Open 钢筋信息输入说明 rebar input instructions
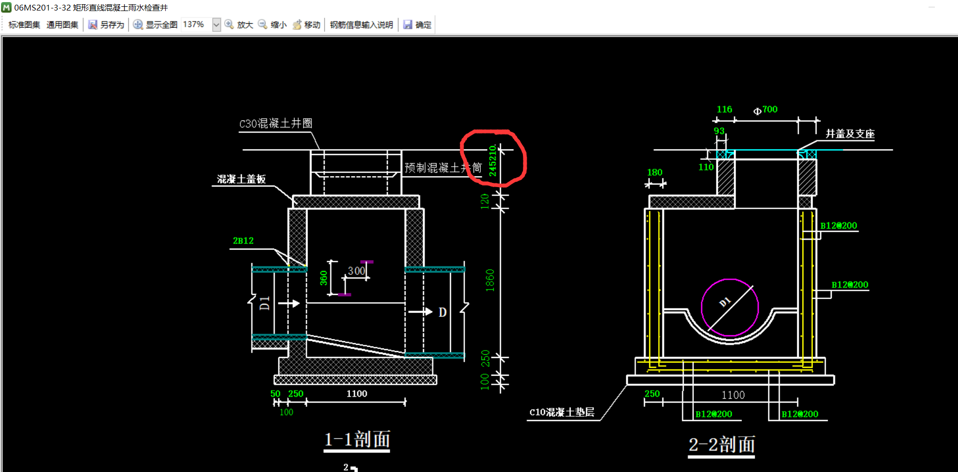This screenshot has width=958, height=472. [x=361, y=25]
